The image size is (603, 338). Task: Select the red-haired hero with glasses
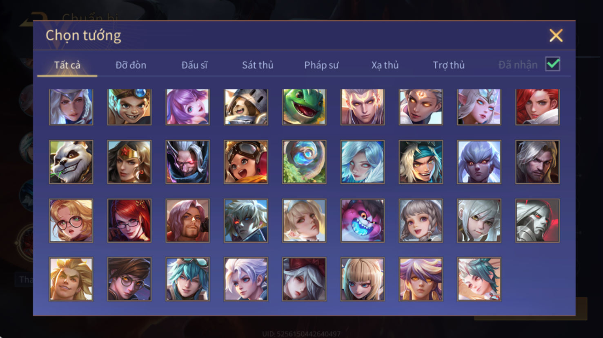(x=129, y=221)
